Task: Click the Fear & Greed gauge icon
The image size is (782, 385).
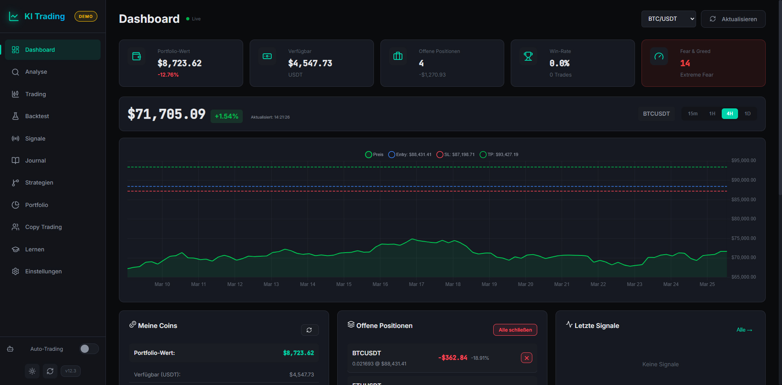Action: tap(659, 57)
